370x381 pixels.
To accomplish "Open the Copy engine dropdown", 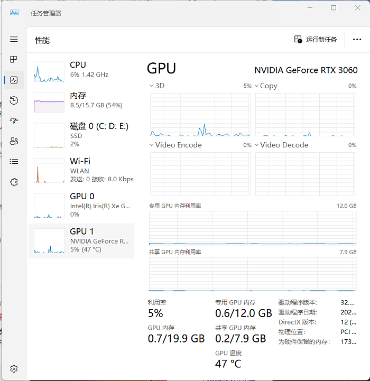I will [266, 86].
